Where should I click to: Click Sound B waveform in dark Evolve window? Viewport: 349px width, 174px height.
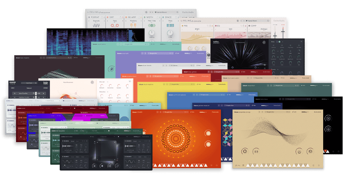tap(130, 146)
